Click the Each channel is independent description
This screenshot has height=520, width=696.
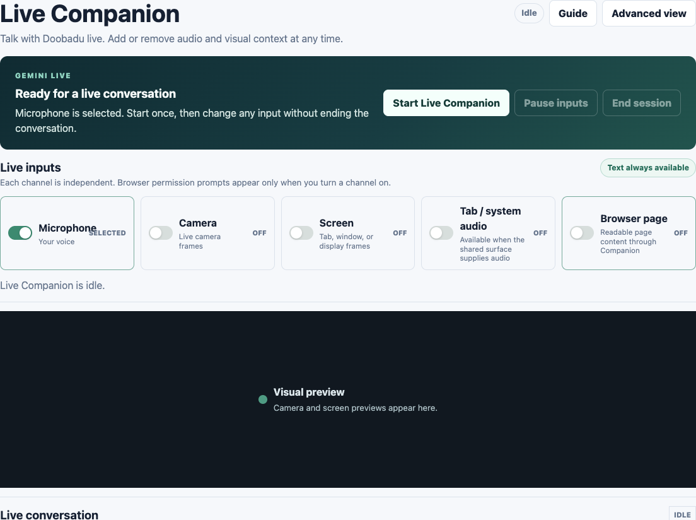[x=195, y=182]
